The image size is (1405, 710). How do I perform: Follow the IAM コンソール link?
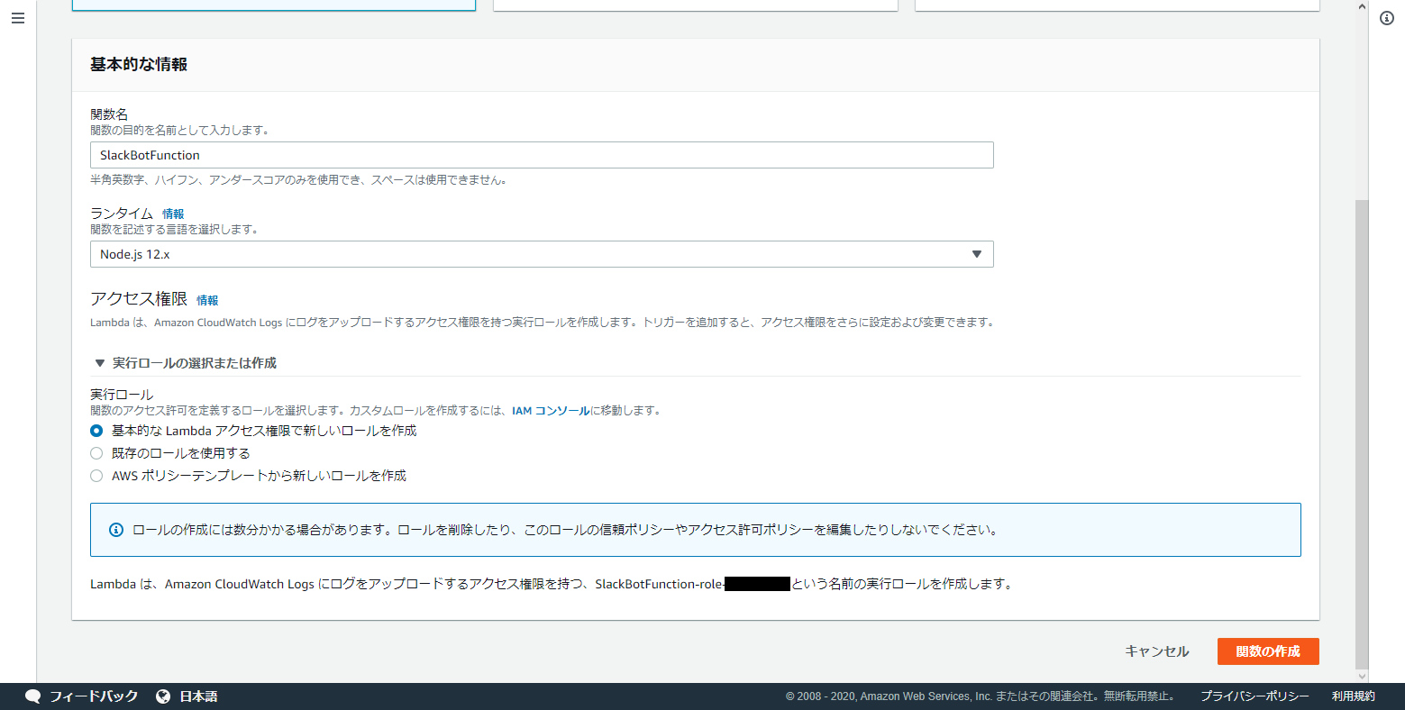(x=551, y=411)
